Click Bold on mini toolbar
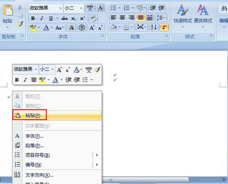 [x=17, y=80]
